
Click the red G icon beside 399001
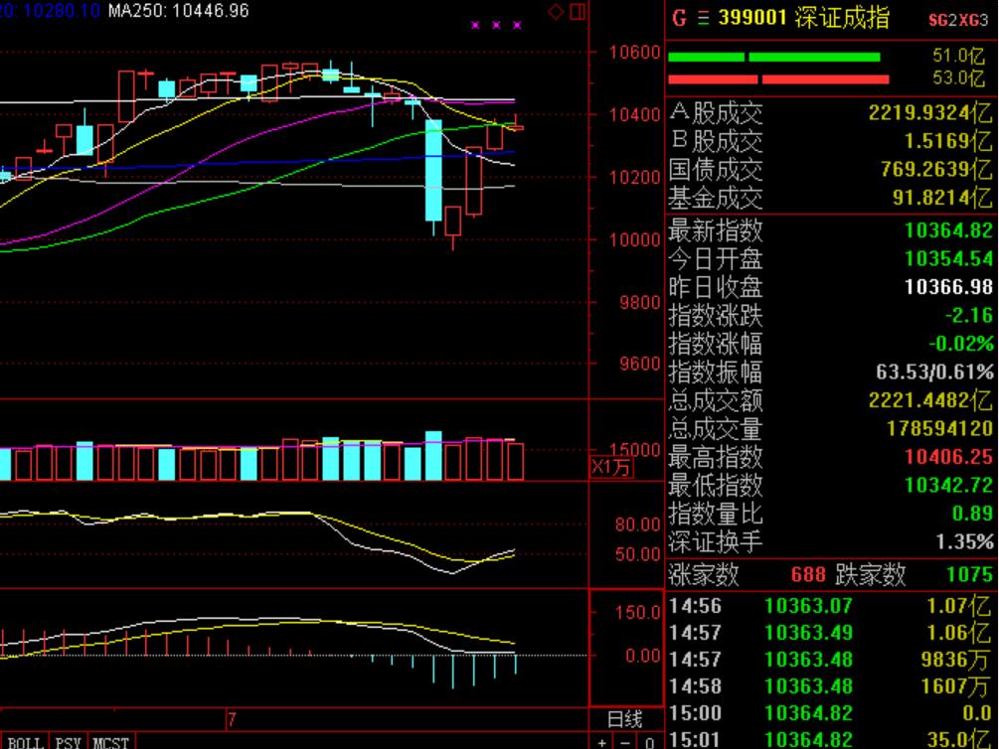679,18
